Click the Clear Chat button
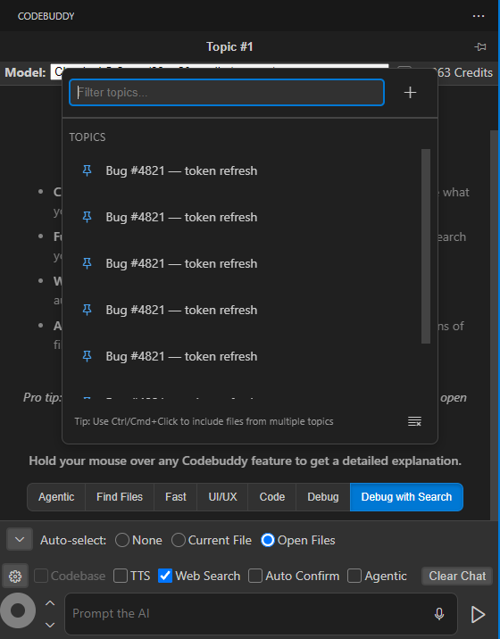Screen dimensions: 500x639 (x=457, y=576)
